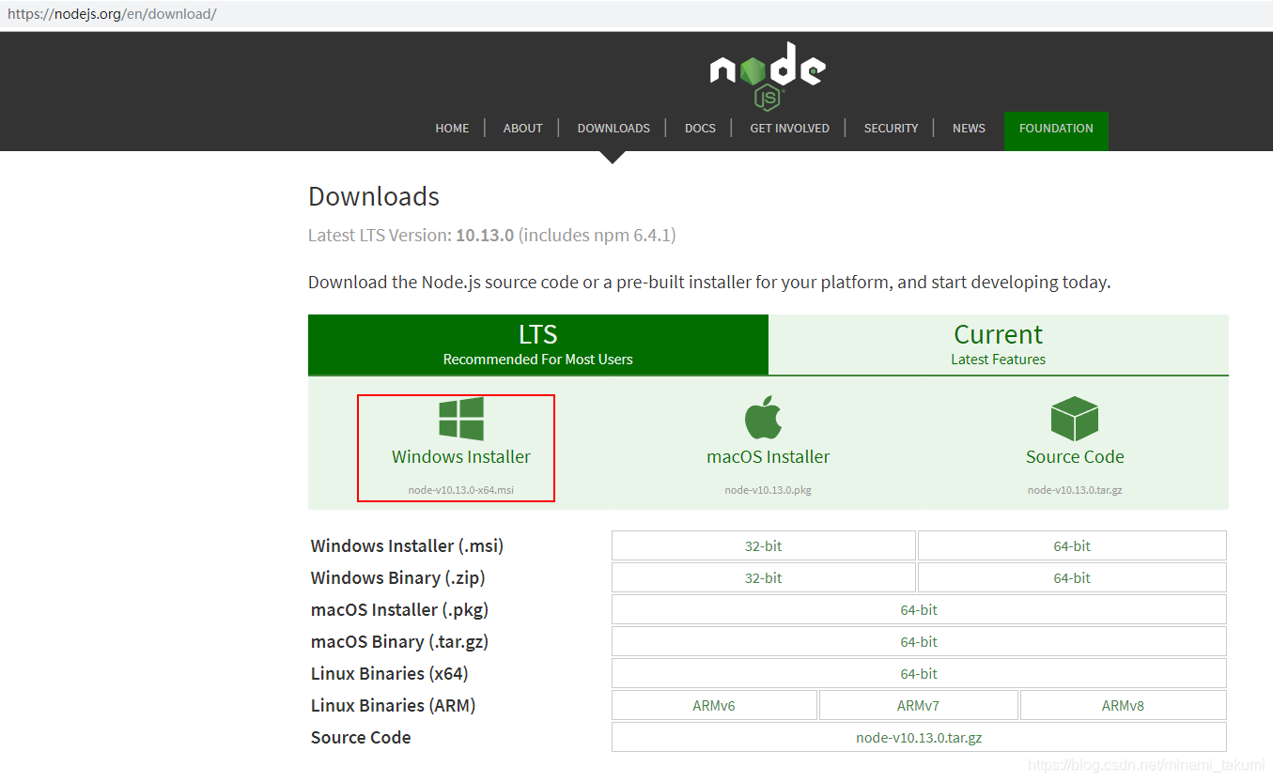The width and height of the screenshot is (1273, 782).
Task: Click node-v10.13.0.pkg file name
Action: (x=768, y=490)
